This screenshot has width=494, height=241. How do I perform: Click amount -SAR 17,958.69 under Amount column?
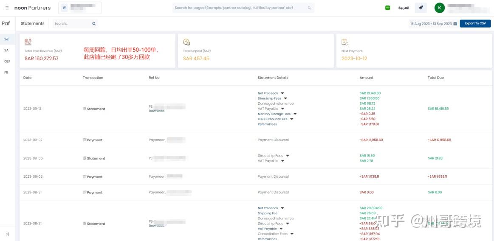click(371, 140)
